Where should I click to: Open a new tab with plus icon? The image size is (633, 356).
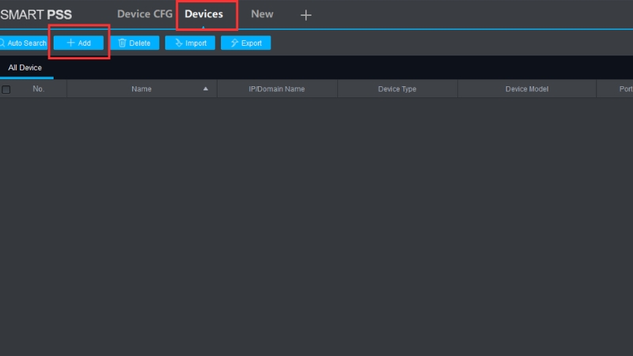point(306,15)
